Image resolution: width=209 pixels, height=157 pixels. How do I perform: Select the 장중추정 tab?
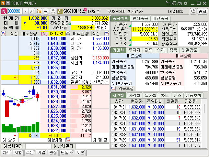[x=193, y=95]
